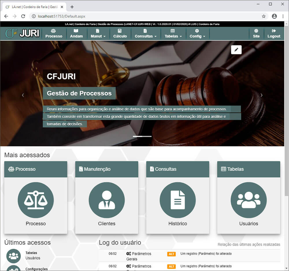
Task: Select the second carousel slide indicator
Action: click(147, 136)
